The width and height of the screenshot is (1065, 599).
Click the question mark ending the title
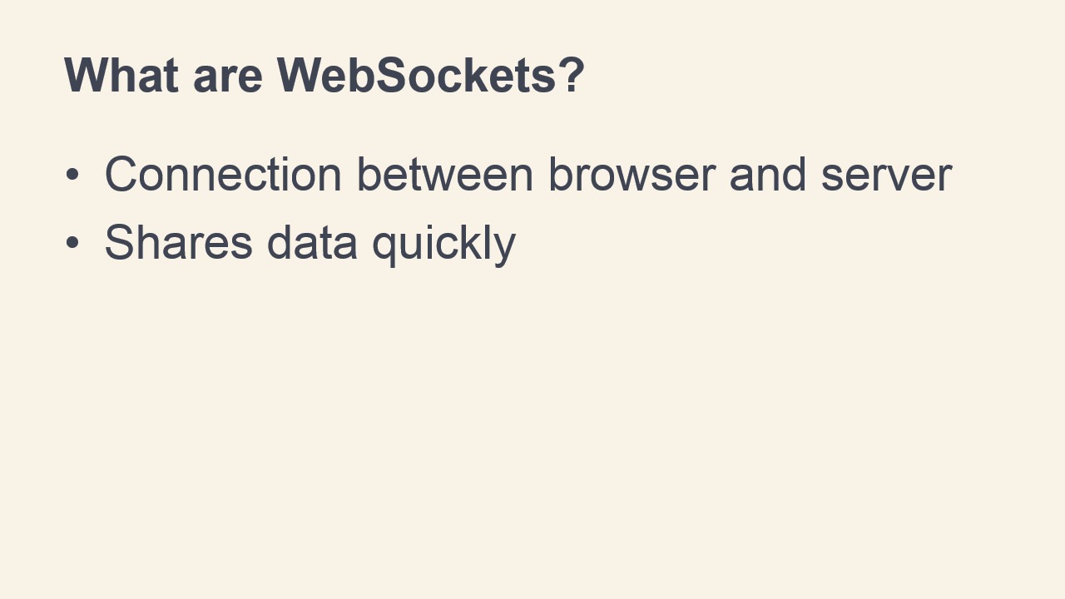[572, 75]
